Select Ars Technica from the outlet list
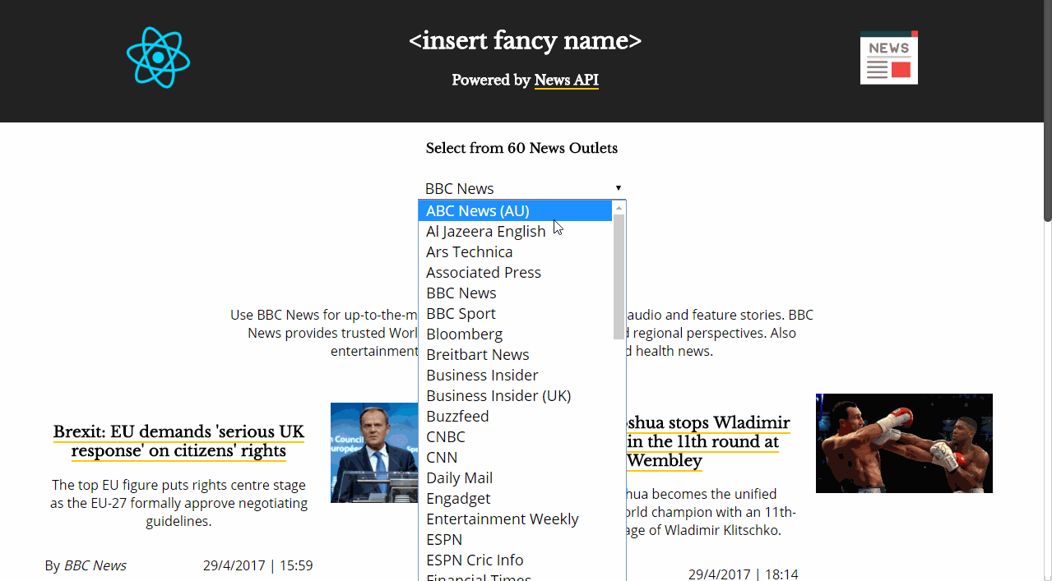 click(516, 251)
